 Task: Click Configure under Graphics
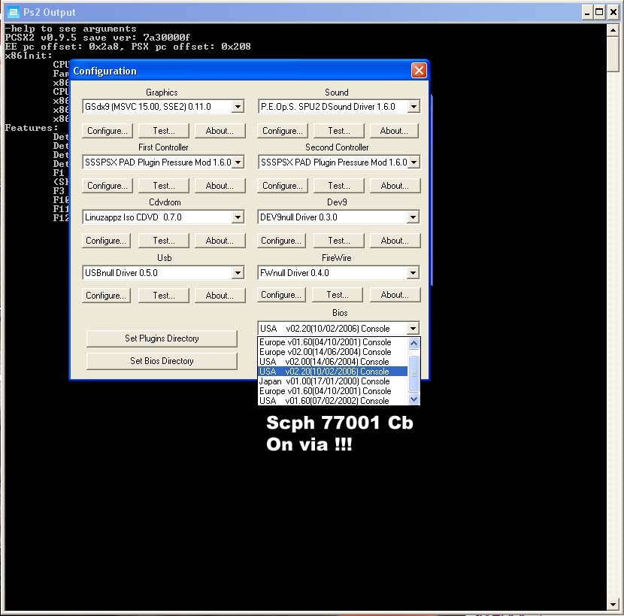[x=108, y=131]
